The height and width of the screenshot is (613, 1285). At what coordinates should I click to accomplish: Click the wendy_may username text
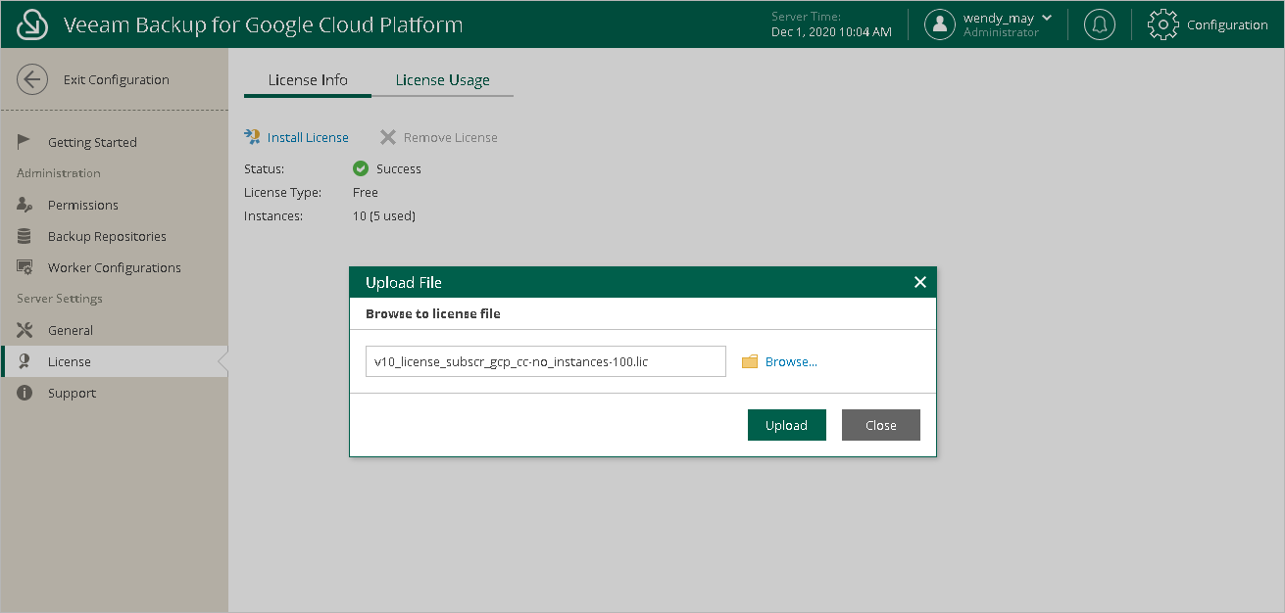[x=999, y=18]
